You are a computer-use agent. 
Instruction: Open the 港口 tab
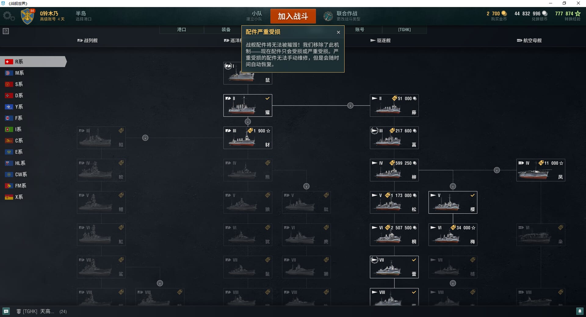pos(182,30)
